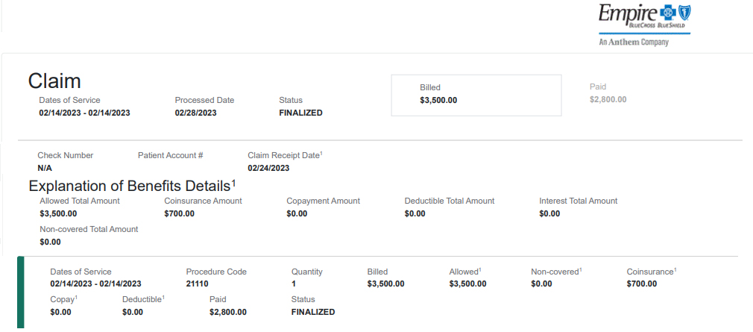Screen dimensions: 753x332
Task: Click the Claim page heading
Action: [x=54, y=81]
